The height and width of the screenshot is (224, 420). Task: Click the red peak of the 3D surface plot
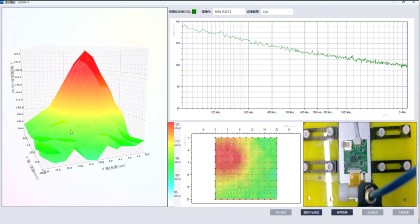tap(85, 57)
